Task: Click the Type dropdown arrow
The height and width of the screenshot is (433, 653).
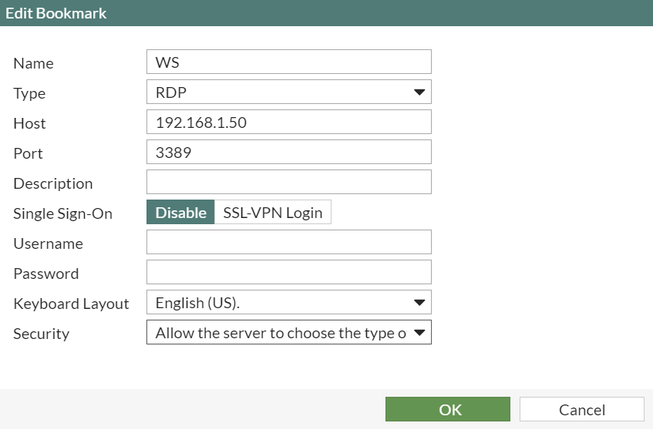Action: pos(419,92)
